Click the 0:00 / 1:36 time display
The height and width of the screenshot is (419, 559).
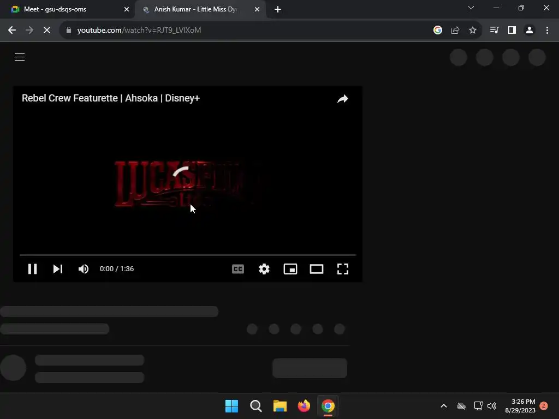pos(117,269)
